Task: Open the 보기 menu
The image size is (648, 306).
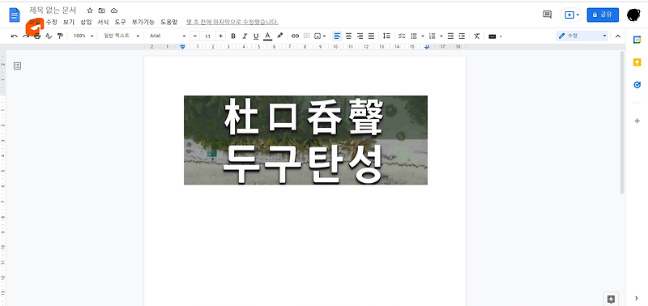Action: tap(69, 22)
